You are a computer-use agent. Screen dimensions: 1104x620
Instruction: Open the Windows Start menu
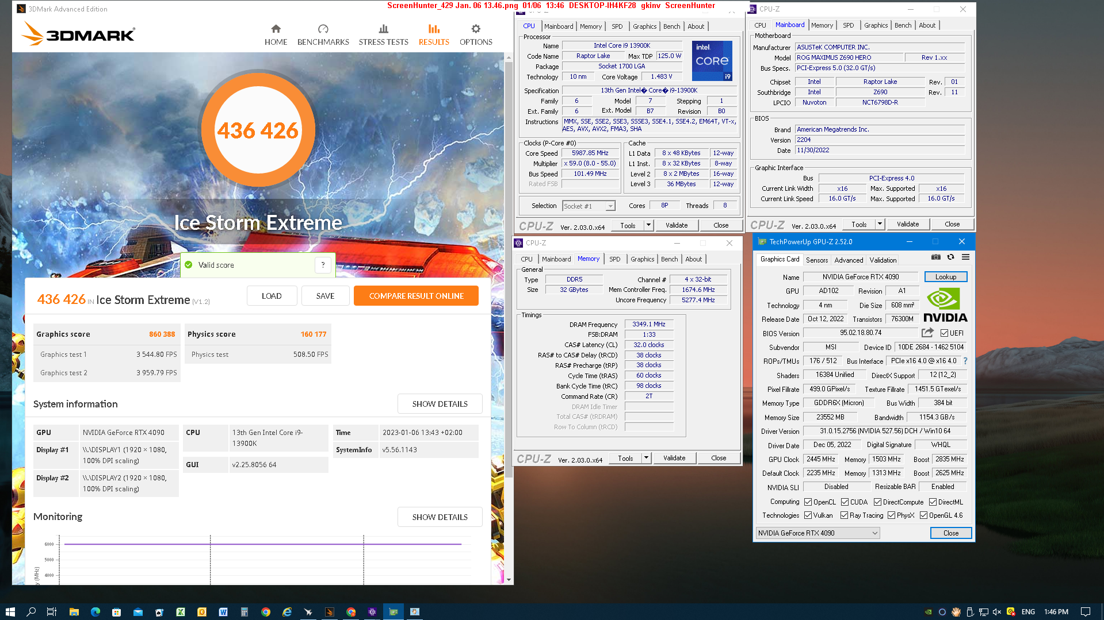[10, 612]
